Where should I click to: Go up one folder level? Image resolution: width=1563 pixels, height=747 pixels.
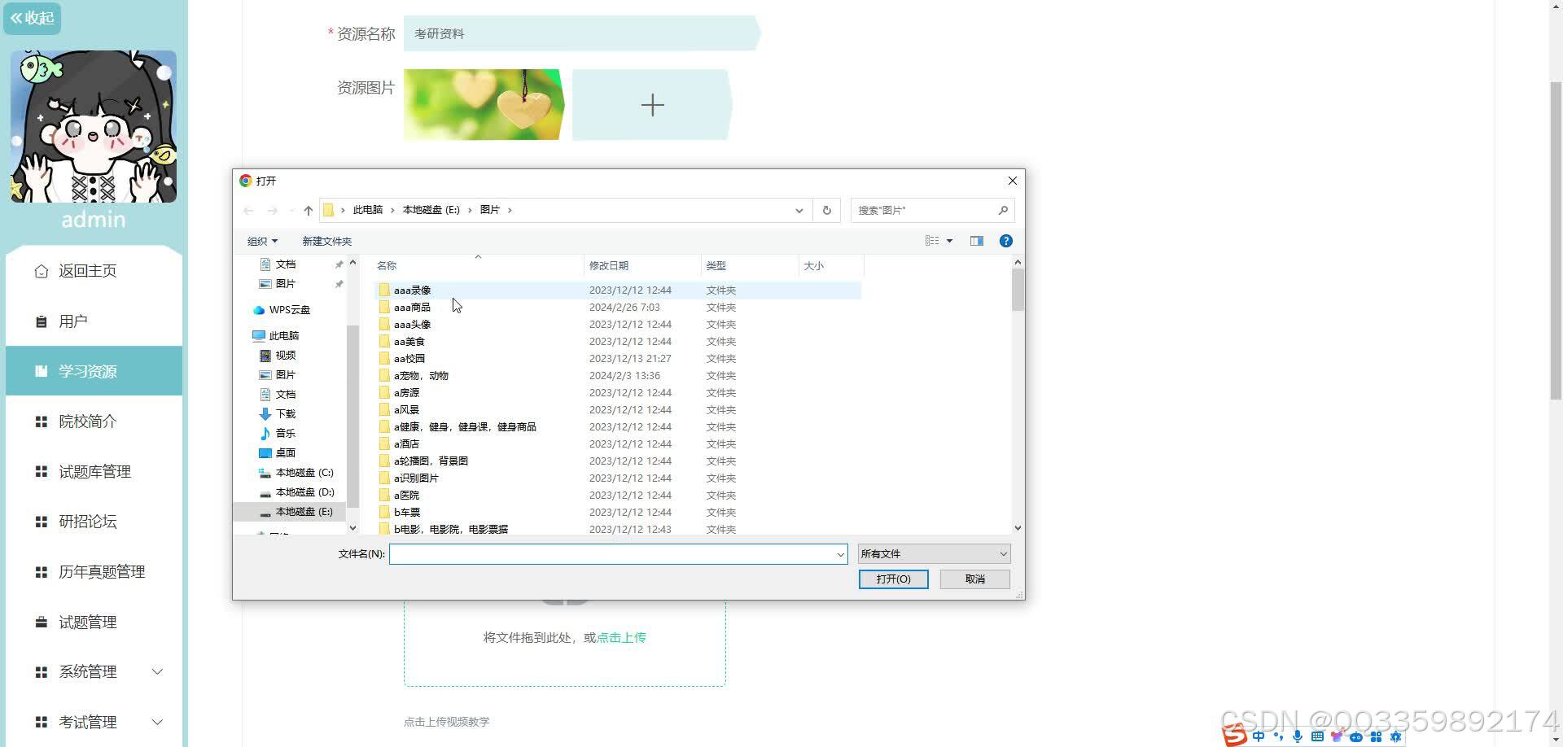click(x=309, y=211)
